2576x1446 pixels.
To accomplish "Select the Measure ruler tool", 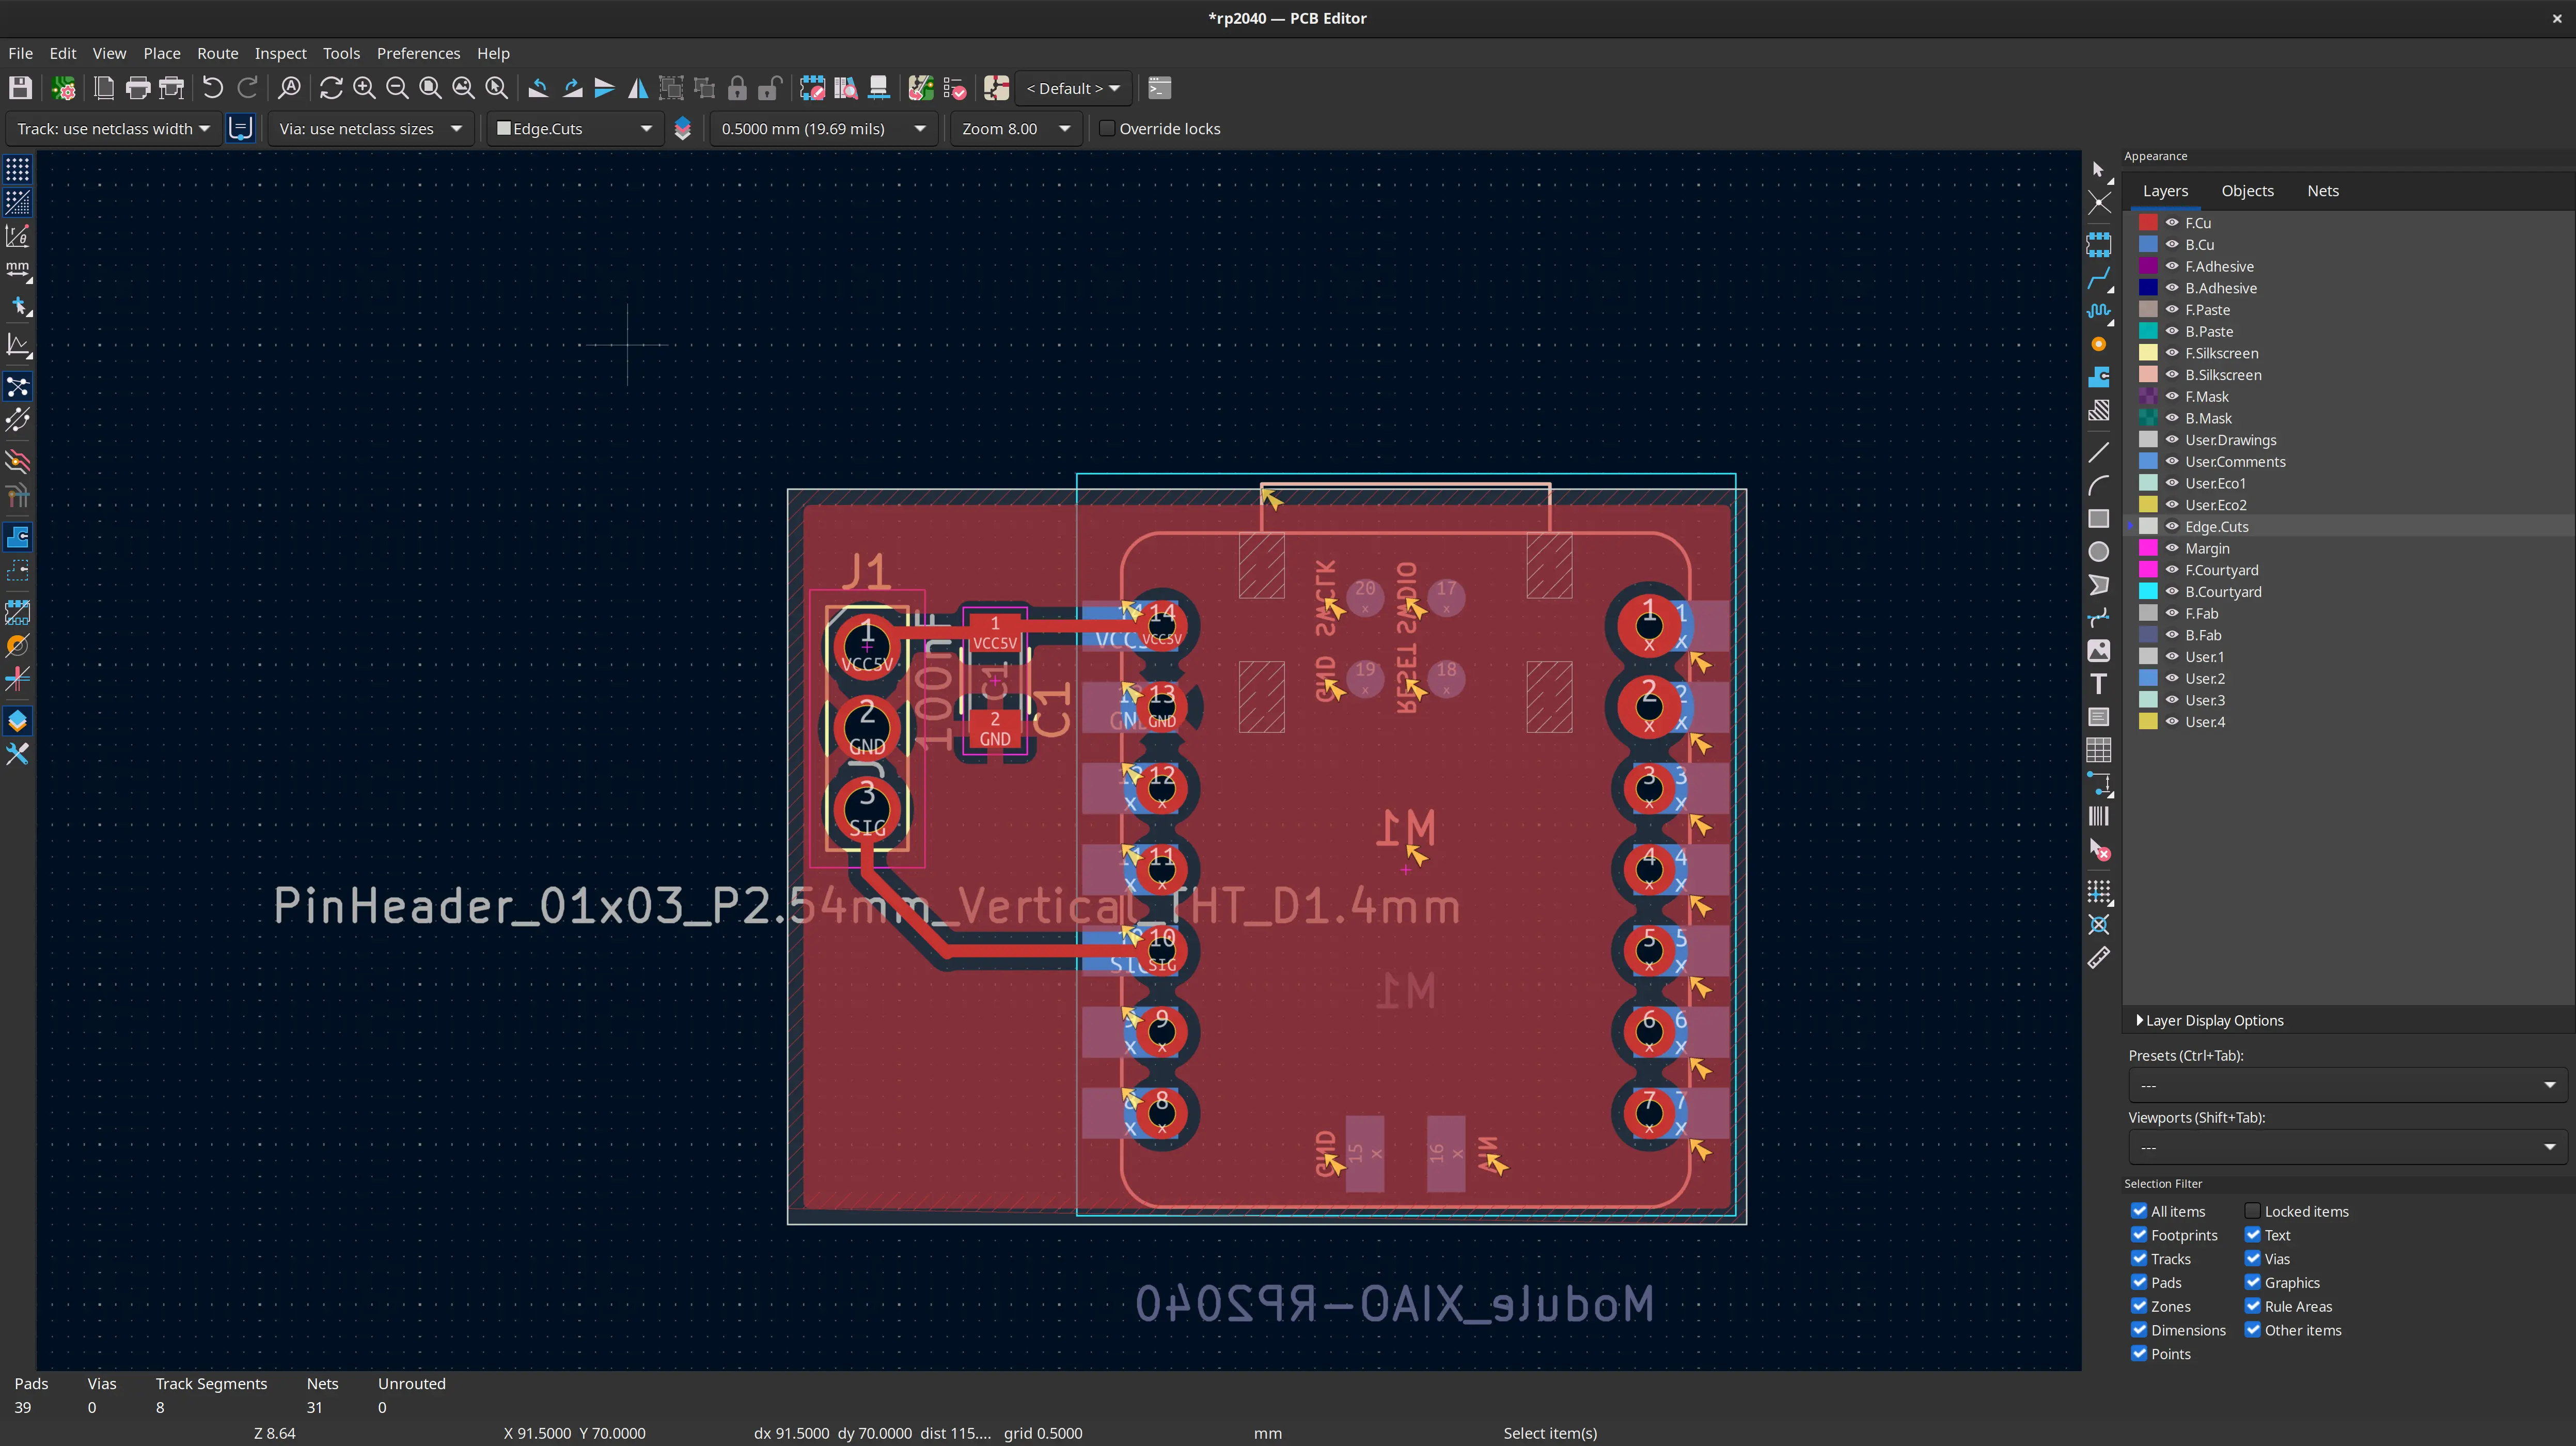I will pyautogui.click(x=2098, y=958).
